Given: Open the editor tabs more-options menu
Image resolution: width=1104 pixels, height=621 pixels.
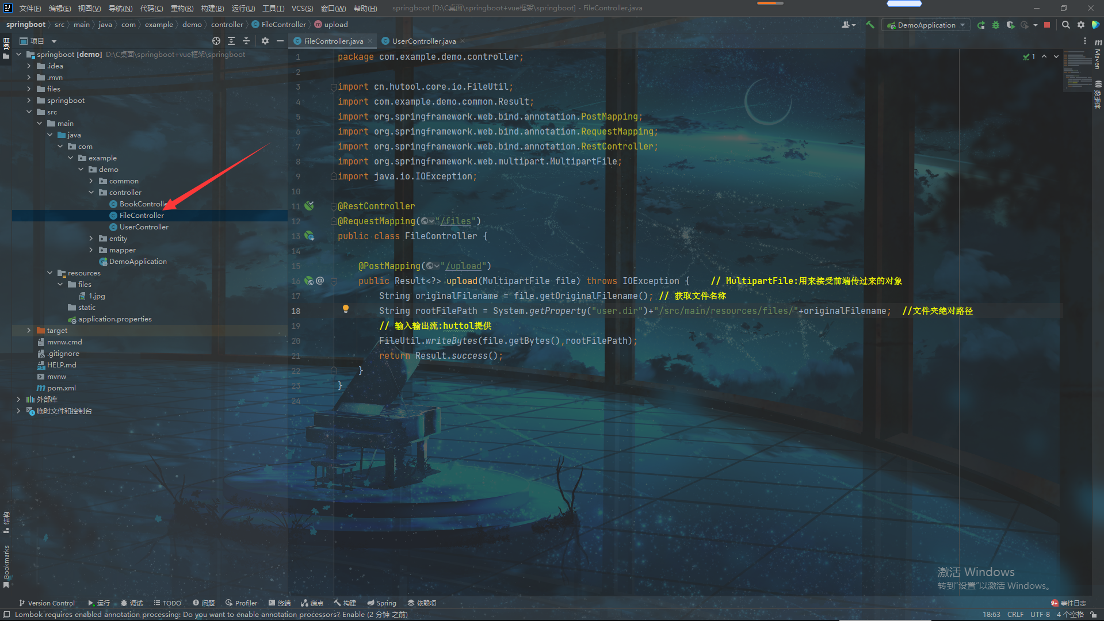Looking at the screenshot, I should coord(1085,41).
